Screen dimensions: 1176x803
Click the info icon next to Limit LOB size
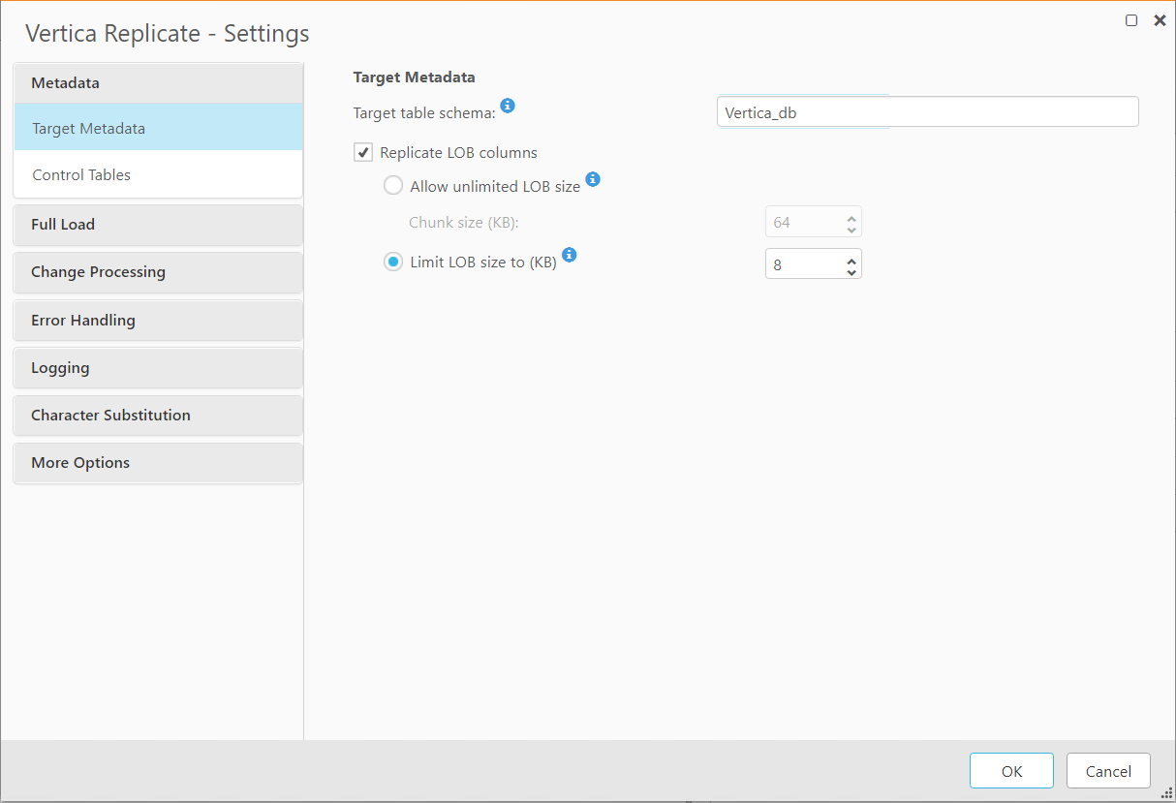(569, 255)
